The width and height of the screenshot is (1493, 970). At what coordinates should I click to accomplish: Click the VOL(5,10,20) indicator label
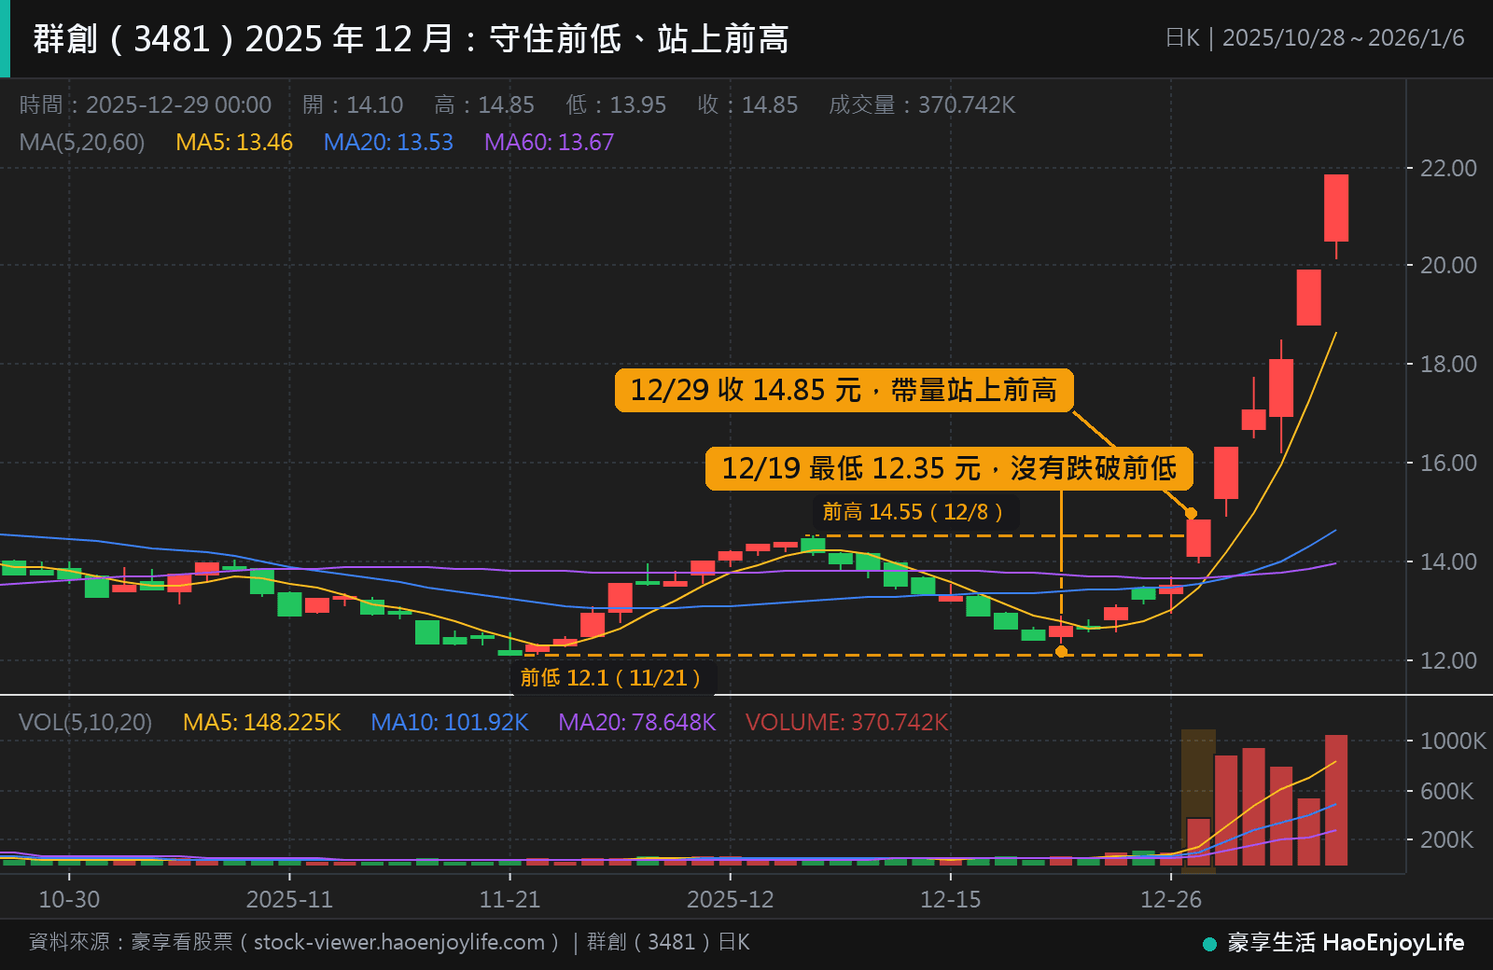tap(85, 722)
